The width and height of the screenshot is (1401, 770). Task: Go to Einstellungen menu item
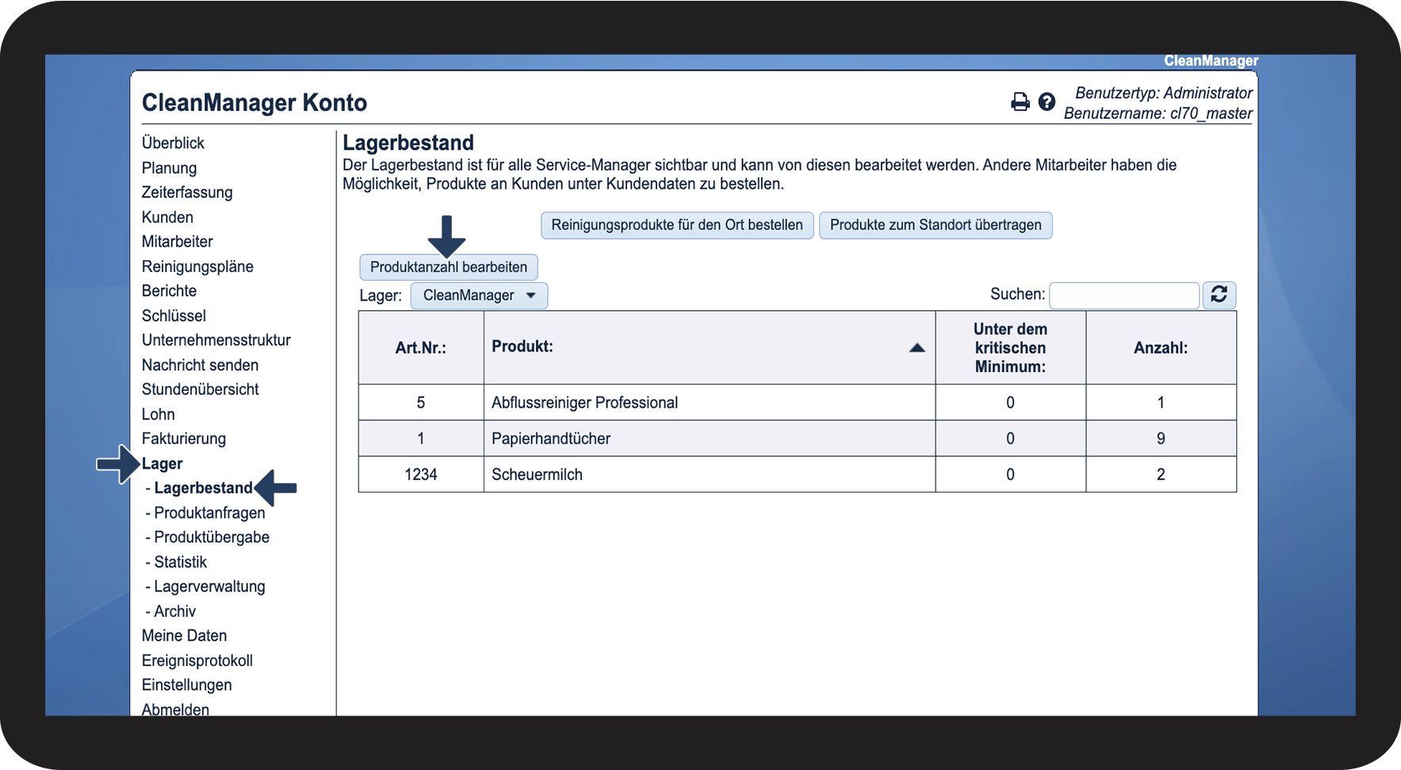click(187, 685)
